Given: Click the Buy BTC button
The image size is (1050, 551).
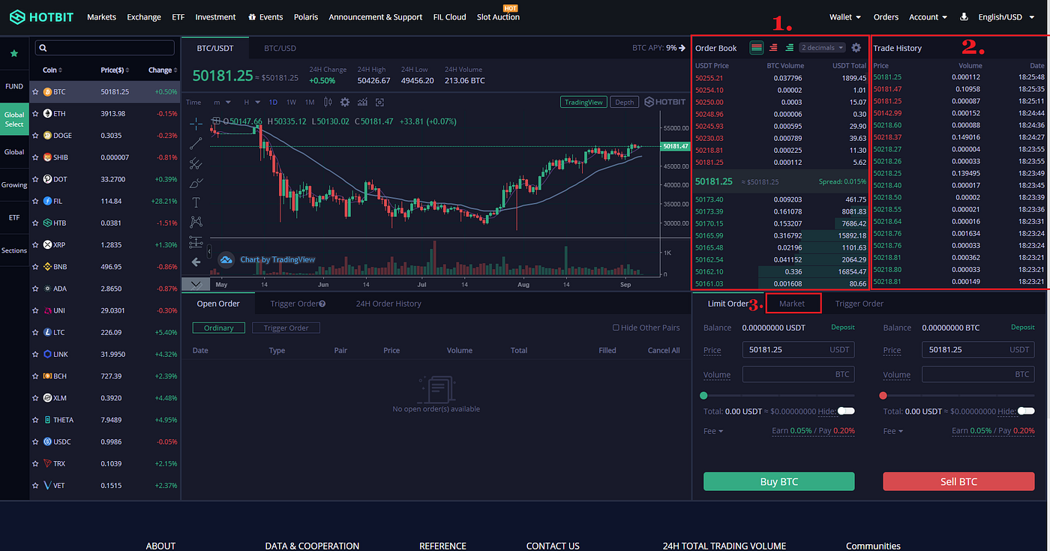Looking at the screenshot, I should 778,481.
